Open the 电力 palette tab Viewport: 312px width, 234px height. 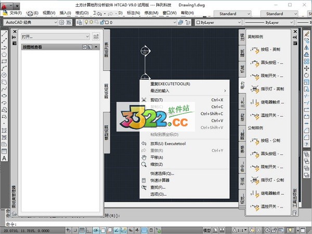point(242,85)
